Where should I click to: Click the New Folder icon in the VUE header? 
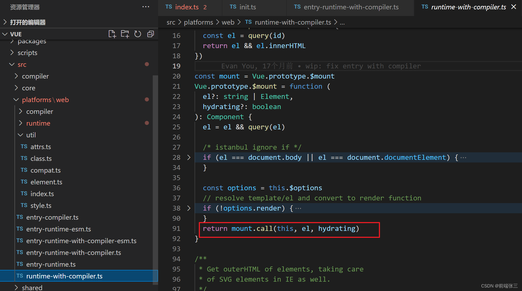pyautogui.click(x=125, y=34)
